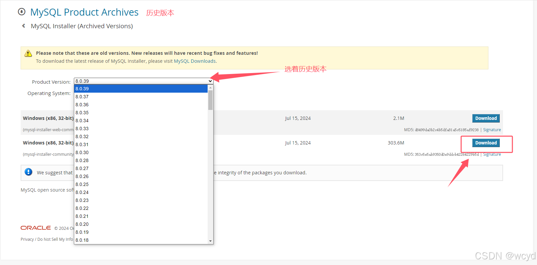537x265 pixels.
Task: Choose version 8.0.30 in dropdown list
Action: pyautogui.click(x=82, y=152)
